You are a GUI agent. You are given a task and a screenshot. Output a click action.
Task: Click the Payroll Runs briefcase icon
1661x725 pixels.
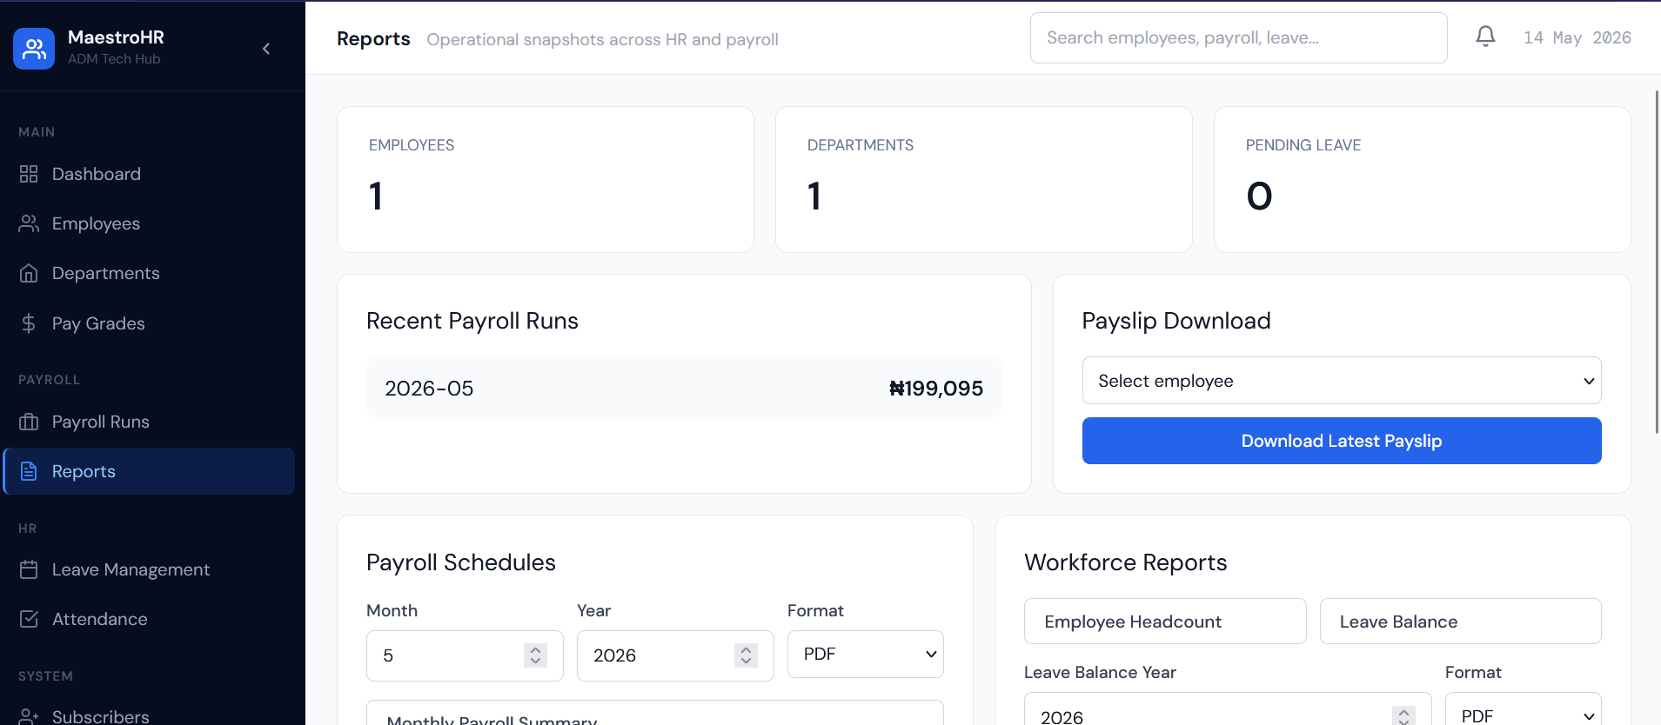pos(29,422)
